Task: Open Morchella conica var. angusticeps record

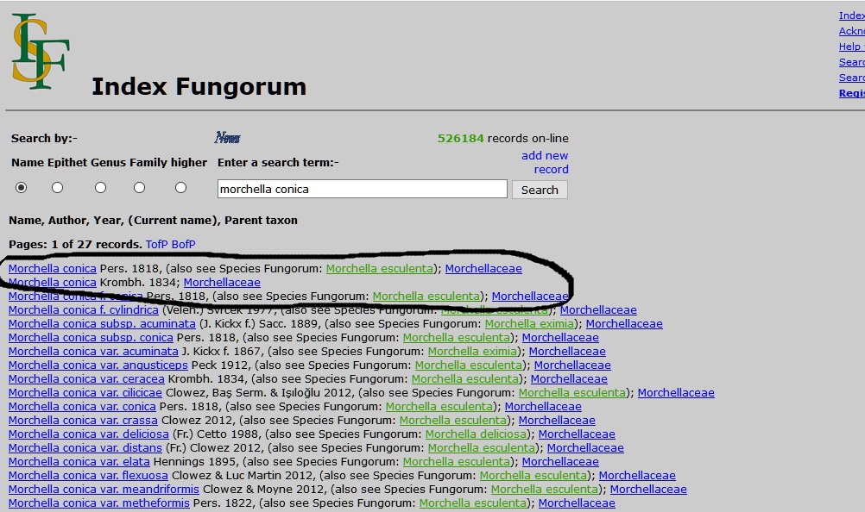Action: click(98, 365)
